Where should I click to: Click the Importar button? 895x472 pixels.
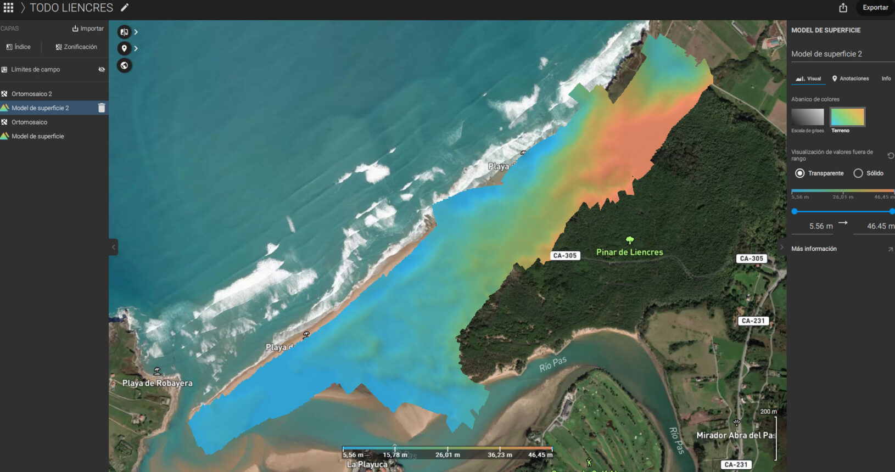pos(88,29)
